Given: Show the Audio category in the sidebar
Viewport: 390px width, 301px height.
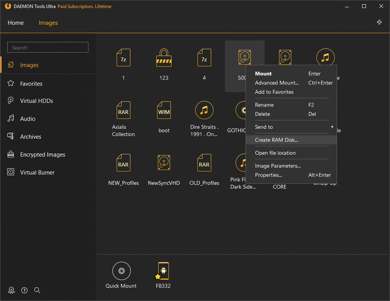Looking at the screenshot, I should click(48, 118).
